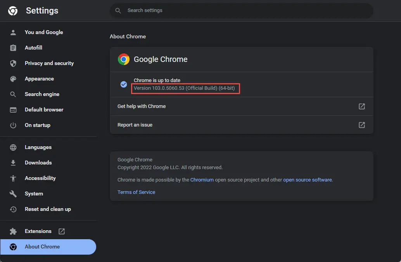Click the Settings page title
Viewport: 401px width, 262px height.
click(42, 11)
